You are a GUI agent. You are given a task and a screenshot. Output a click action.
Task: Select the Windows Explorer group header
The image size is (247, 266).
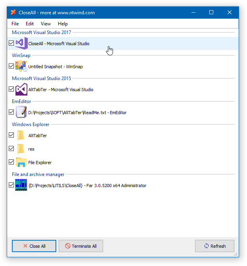pyautogui.click(x=31, y=124)
